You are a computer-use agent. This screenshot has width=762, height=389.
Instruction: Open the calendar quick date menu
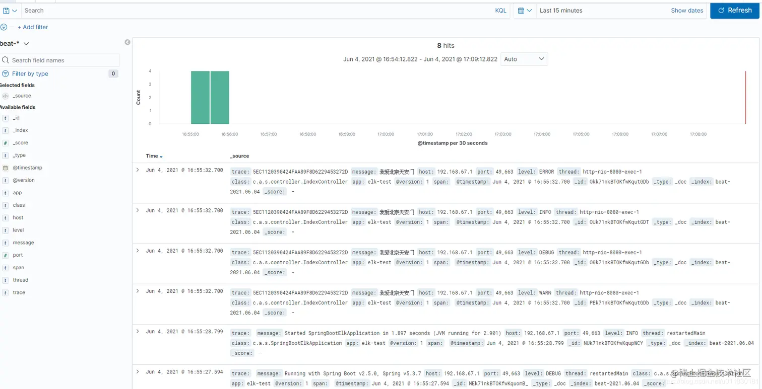point(525,11)
